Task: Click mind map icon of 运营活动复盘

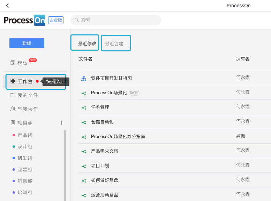Action: coord(84,195)
